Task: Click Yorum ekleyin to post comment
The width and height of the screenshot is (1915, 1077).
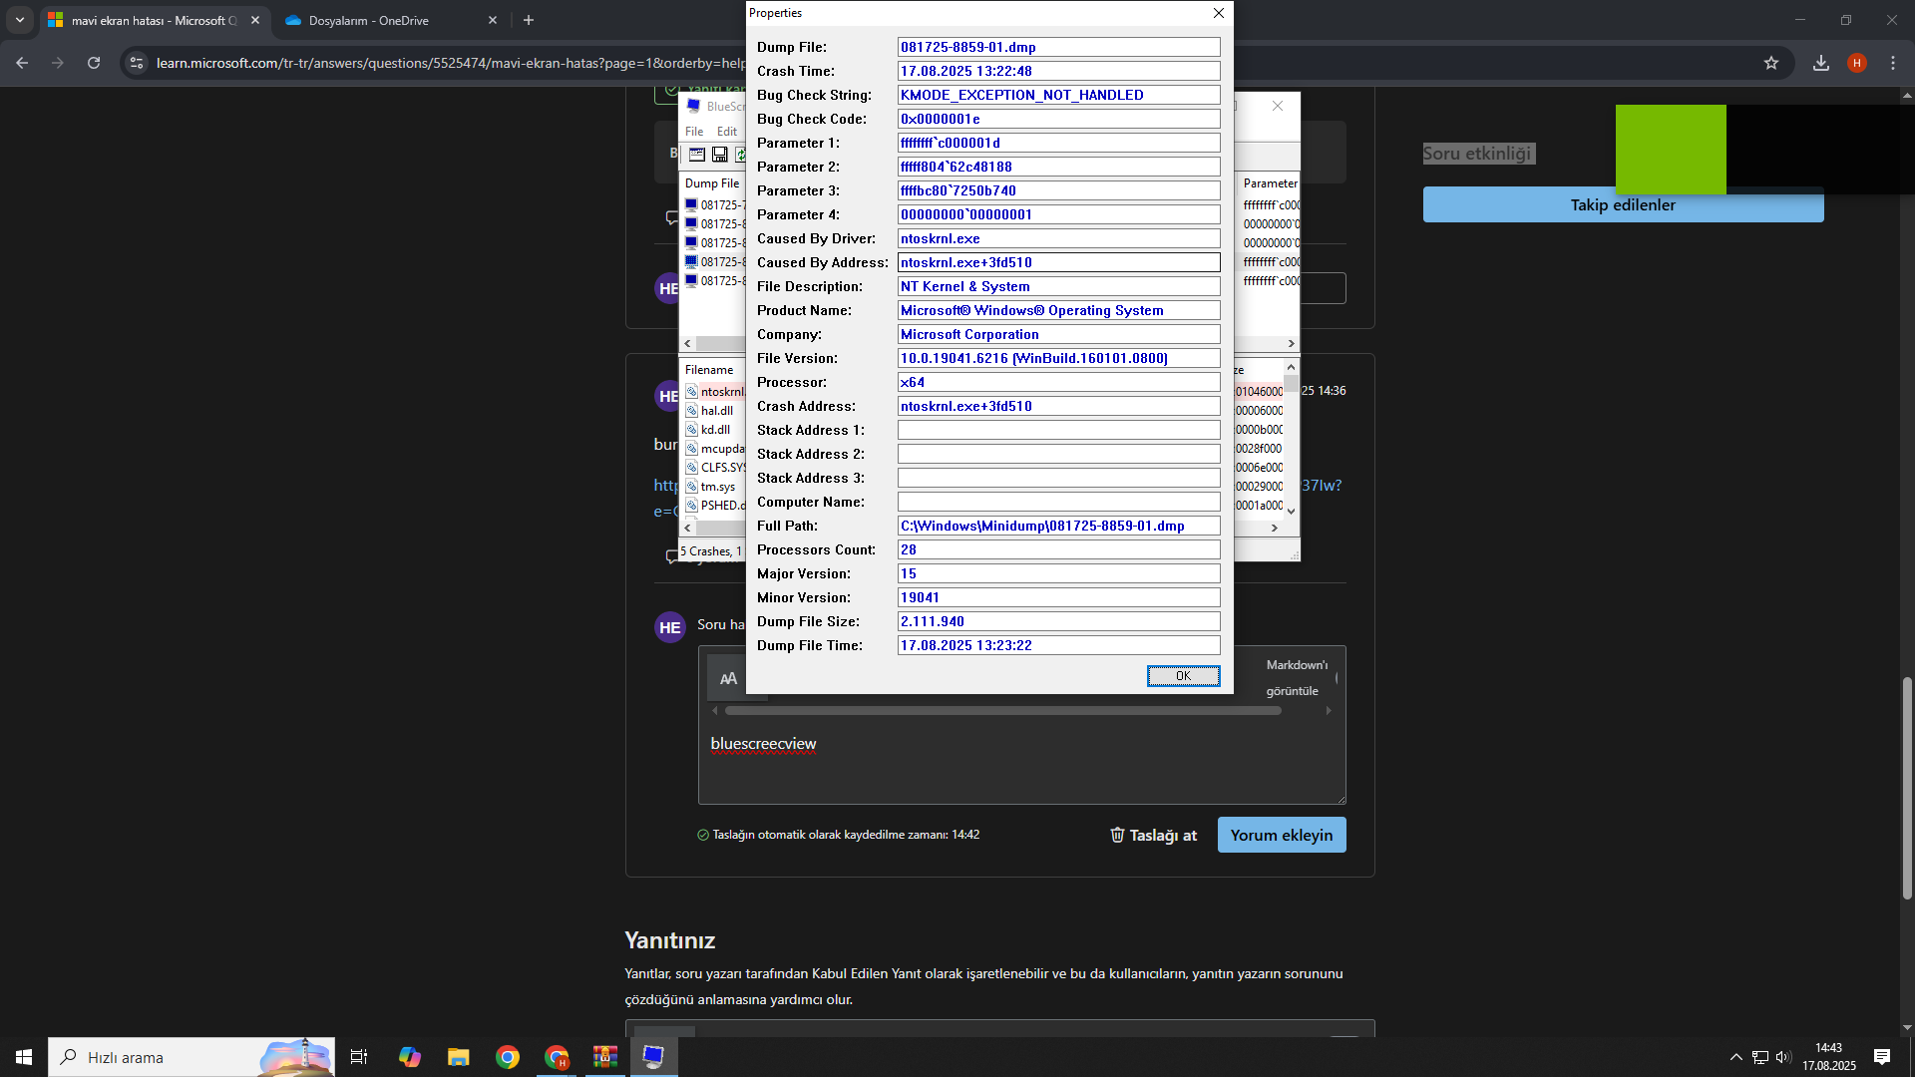Action: point(1282,836)
